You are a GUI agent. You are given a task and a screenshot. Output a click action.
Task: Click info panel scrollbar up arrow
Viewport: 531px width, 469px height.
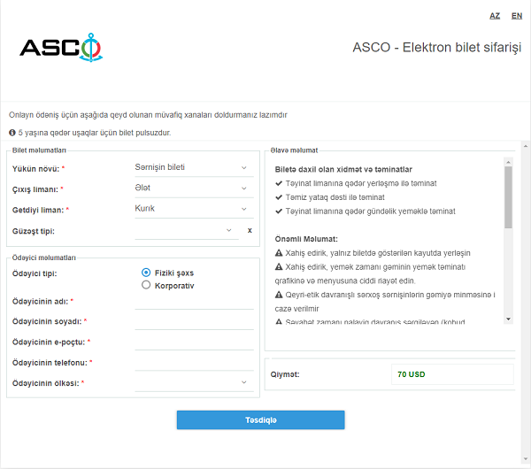point(508,162)
